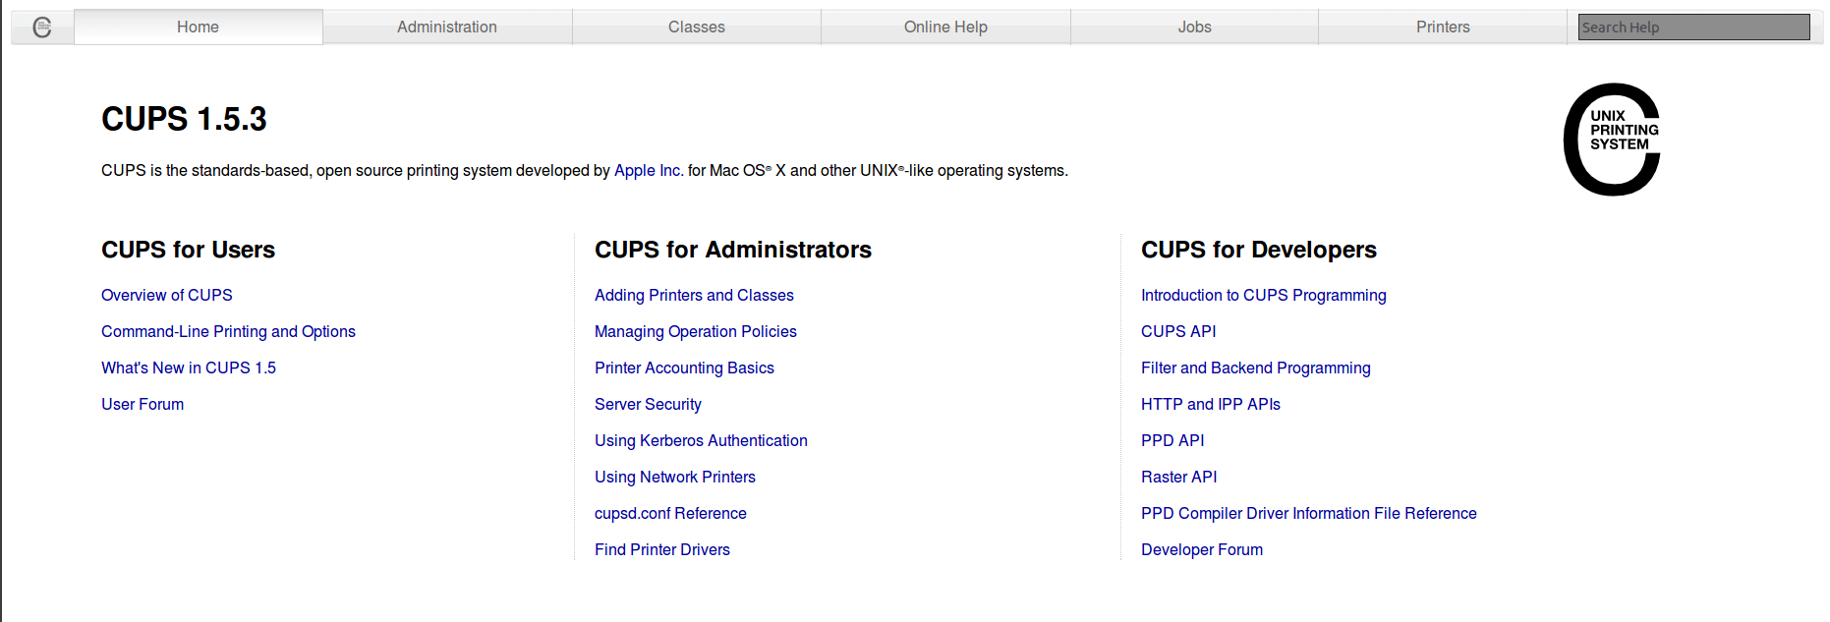Visit the User Forum link

point(143,405)
